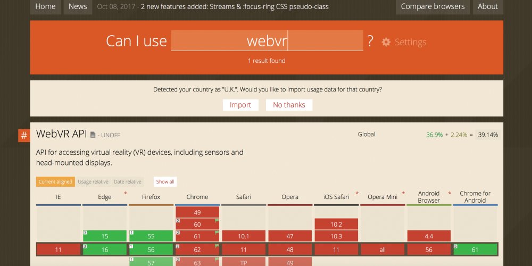Open the About page
The width and height of the screenshot is (532, 266).
tap(488, 6)
